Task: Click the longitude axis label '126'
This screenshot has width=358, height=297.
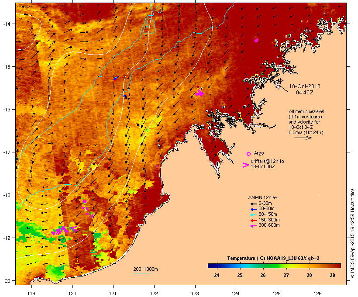Action: pos(317,294)
